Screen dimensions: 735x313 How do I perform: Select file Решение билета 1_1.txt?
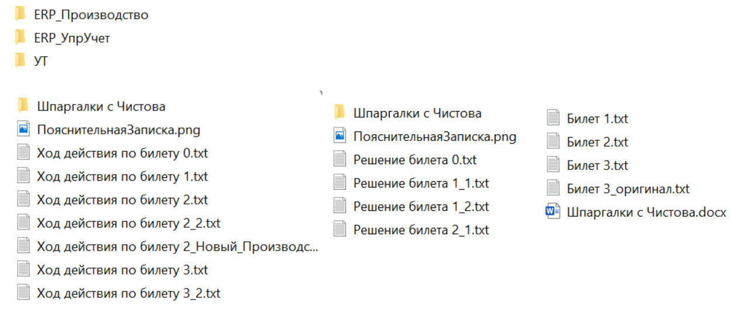(x=421, y=183)
